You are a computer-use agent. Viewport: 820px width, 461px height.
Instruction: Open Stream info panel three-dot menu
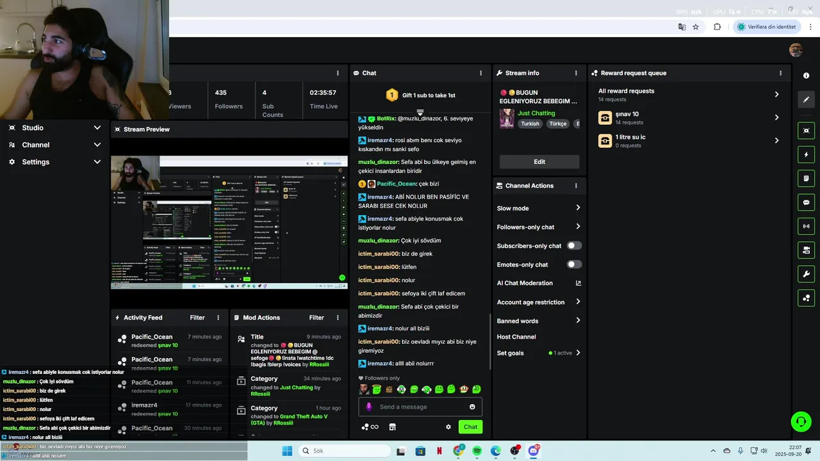[x=576, y=73]
